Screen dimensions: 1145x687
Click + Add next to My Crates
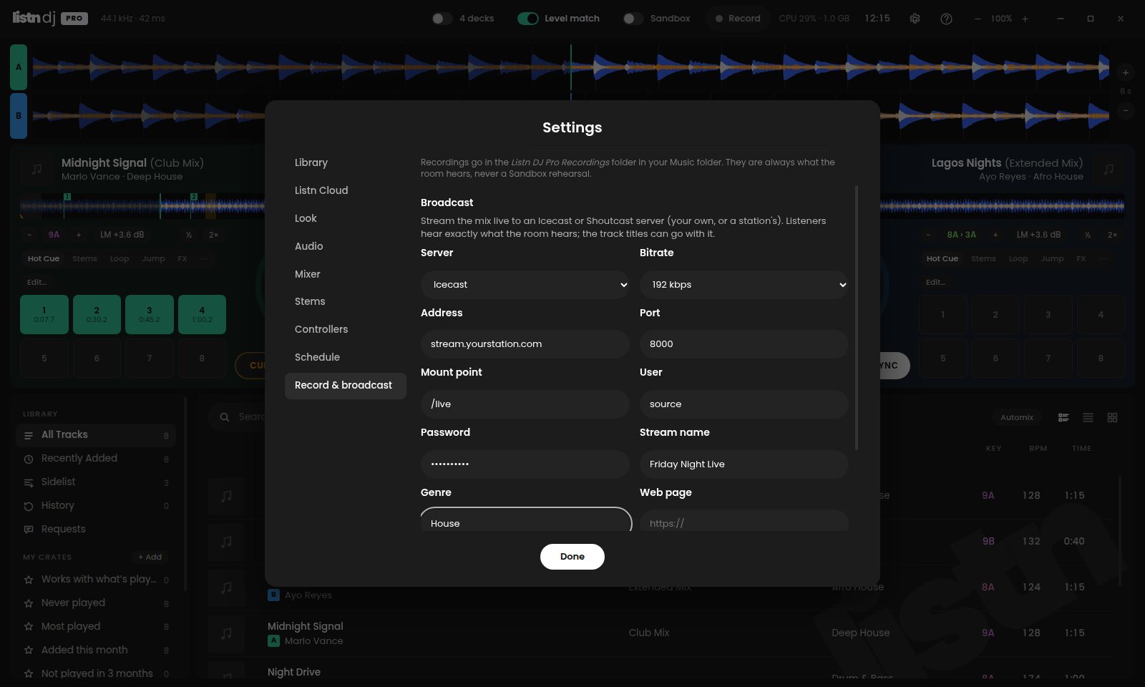pos(150,557)
